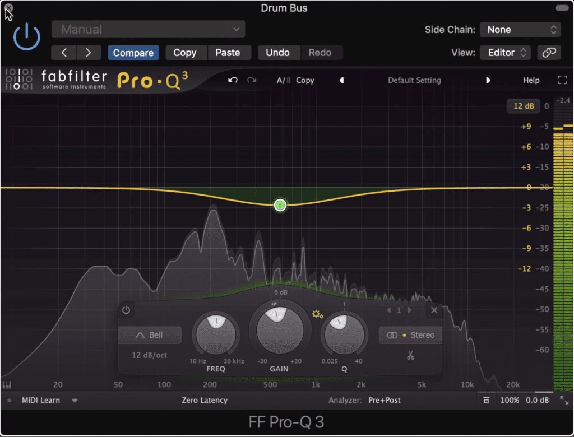Open the Analyzer Pre+Post settings
The image size is (574, 437).
coord(385,400)
